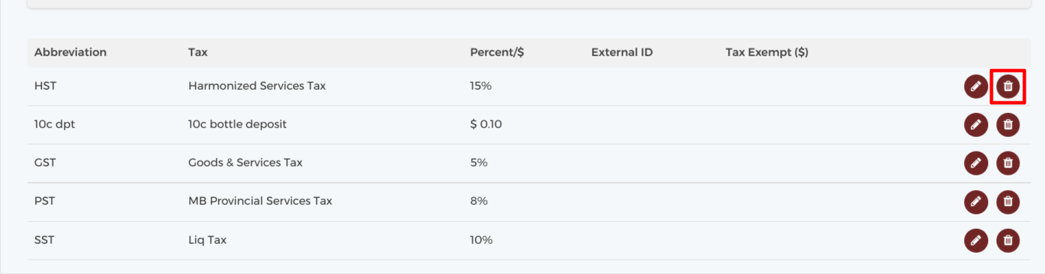Select the 10c bottle deposit name
1045x274 pixels.
click(x=237, y=124)
